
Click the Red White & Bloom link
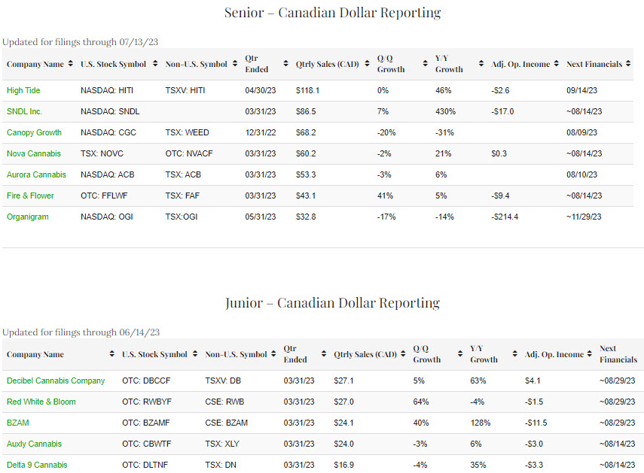pyautogui.click(x=41, y=402)
